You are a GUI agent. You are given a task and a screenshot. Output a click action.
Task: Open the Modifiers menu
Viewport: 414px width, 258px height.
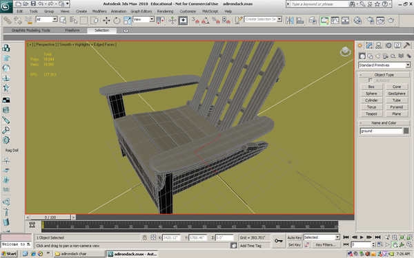99,11
